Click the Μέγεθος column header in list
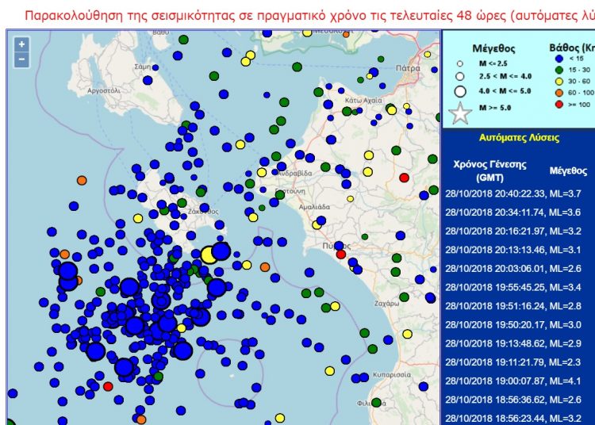This screenshot has width=595, height=425. 568,171
